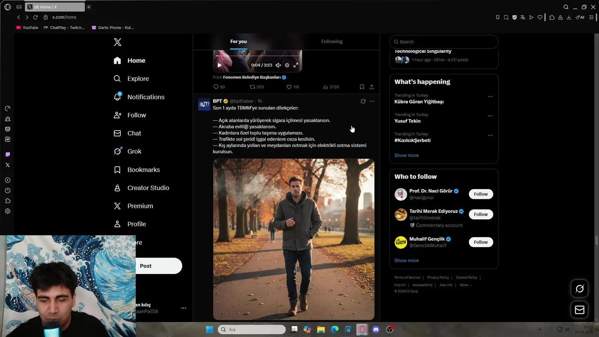Open the floating messages envelope button
Image resolution: width=599 pixels, height=337 pixels.
[579, 310]
